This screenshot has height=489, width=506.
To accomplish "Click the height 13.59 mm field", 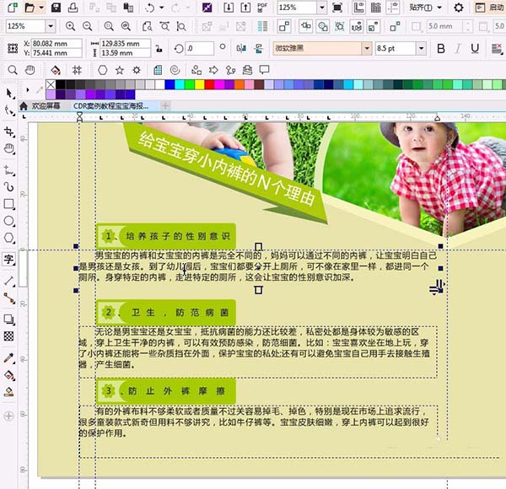I will (125, 53).
